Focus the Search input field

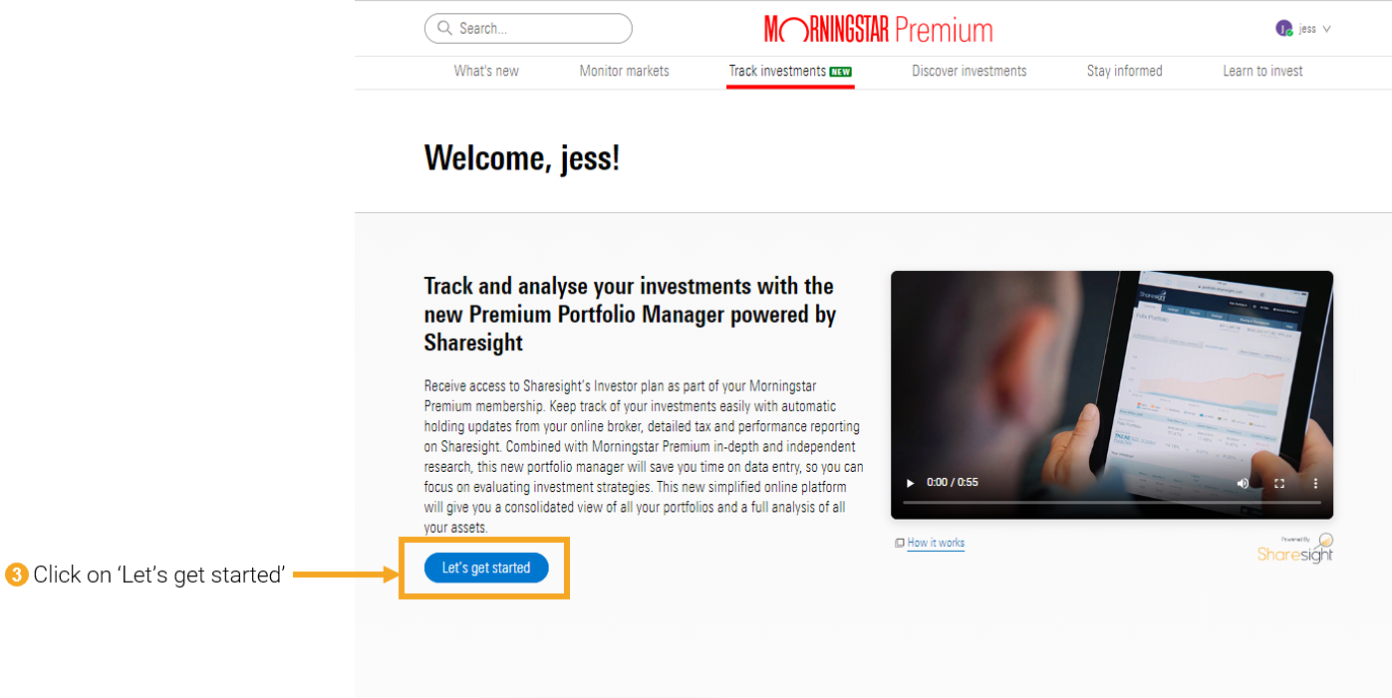(x=528, y=29)
